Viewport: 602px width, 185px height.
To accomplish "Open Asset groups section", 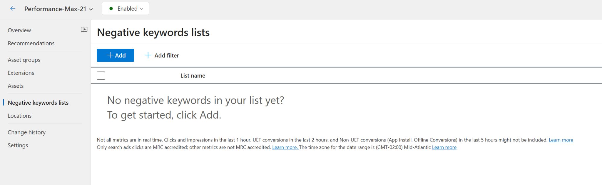I will [x=24, y=60].
